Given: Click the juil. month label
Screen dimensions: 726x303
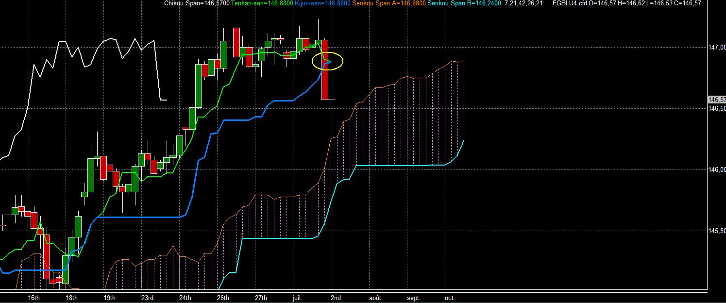Looking at the screenshot, I should [298, 298].
